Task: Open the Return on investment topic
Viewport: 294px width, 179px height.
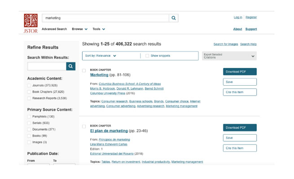Action: click(126, 162)
